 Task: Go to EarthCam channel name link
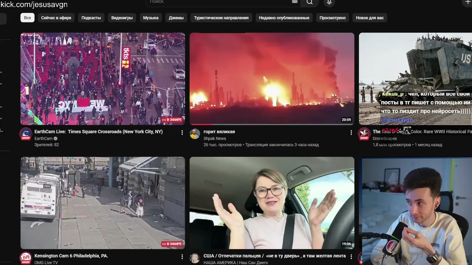[44, 138]
